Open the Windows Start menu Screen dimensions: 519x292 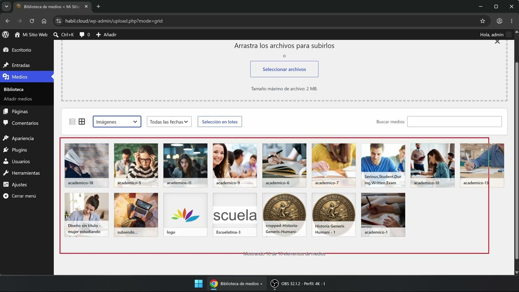(x=199, y=283)
